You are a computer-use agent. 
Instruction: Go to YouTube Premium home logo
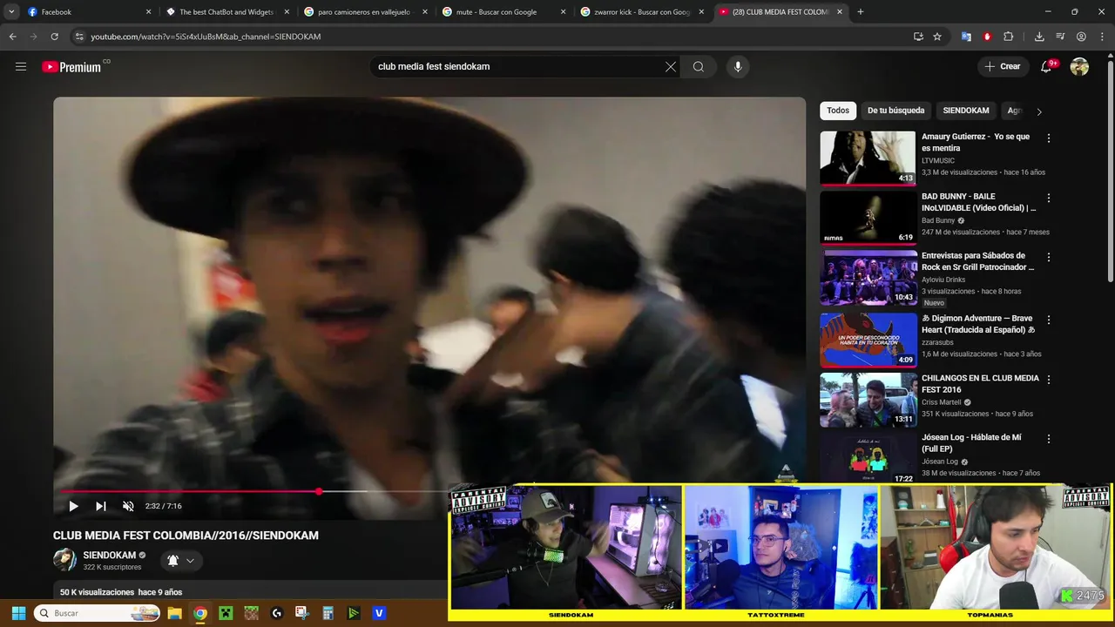(x=71, y=67)
